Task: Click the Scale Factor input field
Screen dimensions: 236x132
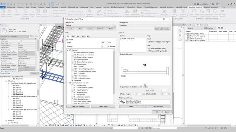Action: click(x=164, y=91)
